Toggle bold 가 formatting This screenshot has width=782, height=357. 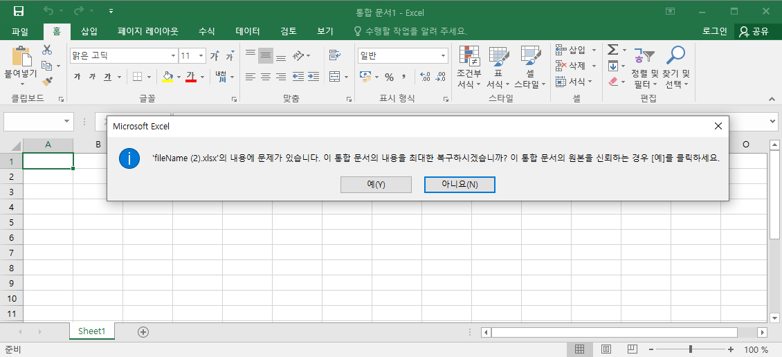coord(77,77)
